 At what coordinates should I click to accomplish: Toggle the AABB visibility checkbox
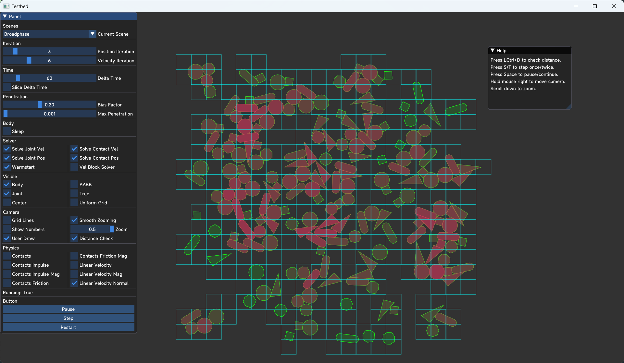[x=74, y=185]
